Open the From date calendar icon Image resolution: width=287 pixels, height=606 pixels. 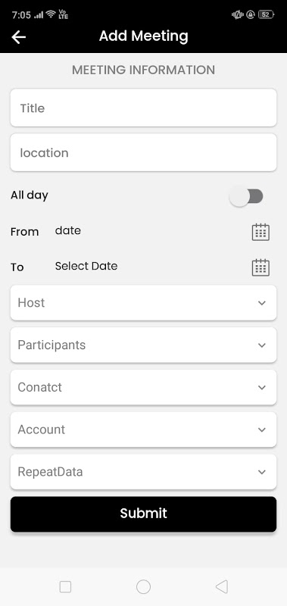(260, 232)
